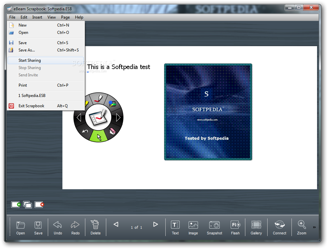Click the dotted toolbar grip handle
The width and height of the screenshot is (328, 249).
[x=10, y=227]
